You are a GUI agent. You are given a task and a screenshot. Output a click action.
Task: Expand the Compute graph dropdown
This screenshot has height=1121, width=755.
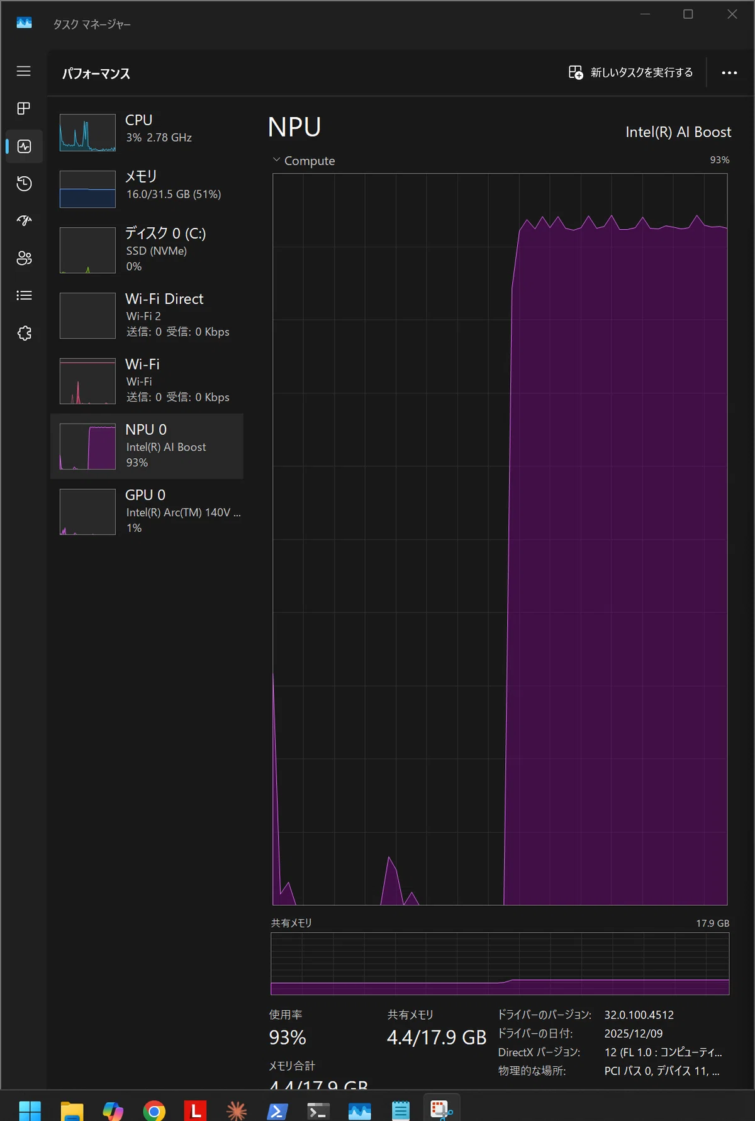coord(276,160)
